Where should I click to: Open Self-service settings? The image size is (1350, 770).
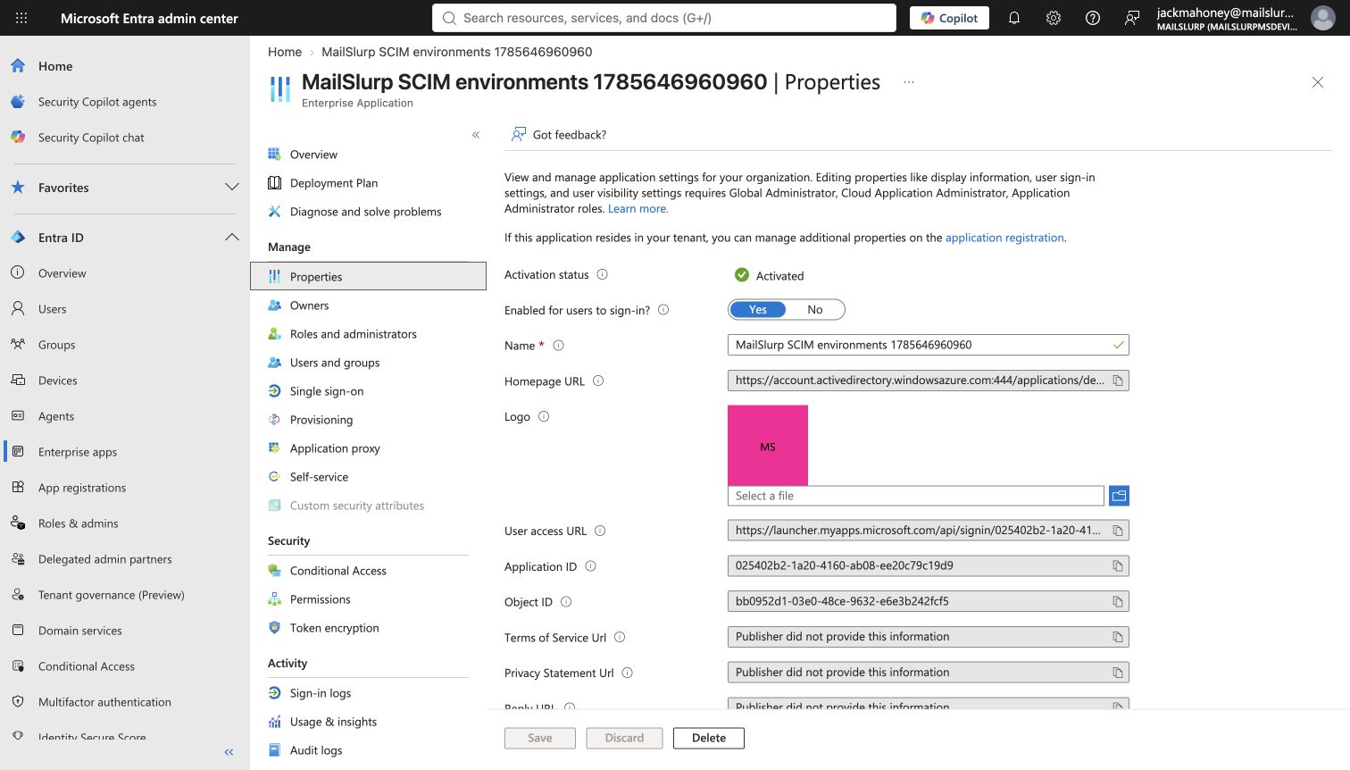tap(319, 477)
